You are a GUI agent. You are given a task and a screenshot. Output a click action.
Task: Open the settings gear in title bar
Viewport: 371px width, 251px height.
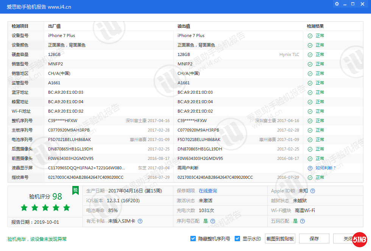click(337, 4)
